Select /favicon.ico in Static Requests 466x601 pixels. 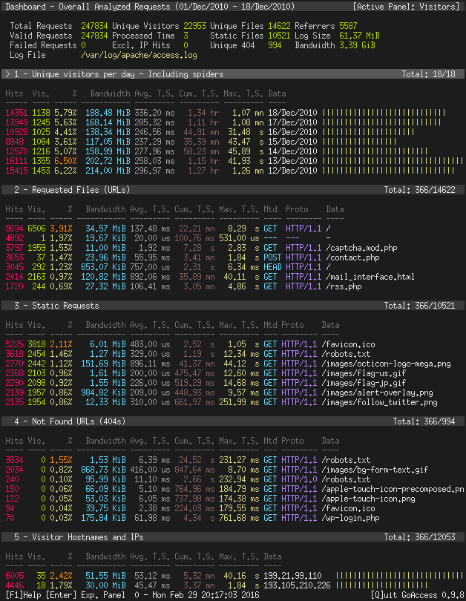(348, 344)
